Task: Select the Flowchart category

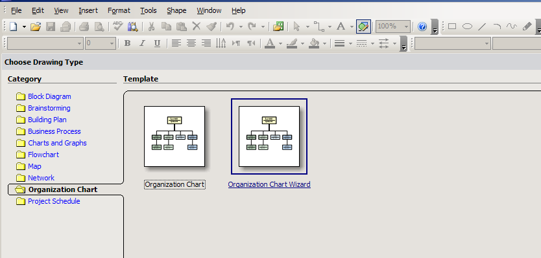Action: point(43,155)
